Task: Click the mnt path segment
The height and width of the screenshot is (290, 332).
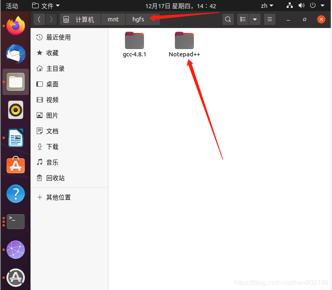Action: pos(113,19)
